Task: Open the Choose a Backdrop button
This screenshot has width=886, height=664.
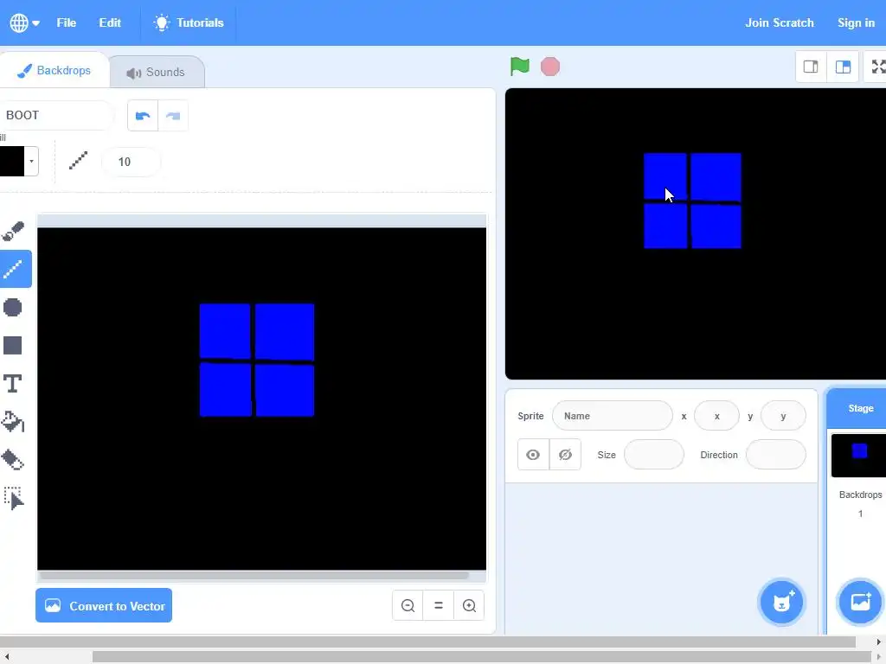Action: pos(860,602)
